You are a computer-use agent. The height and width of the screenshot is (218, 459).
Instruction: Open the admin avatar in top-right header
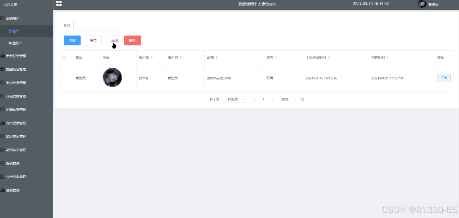(422, 4)
